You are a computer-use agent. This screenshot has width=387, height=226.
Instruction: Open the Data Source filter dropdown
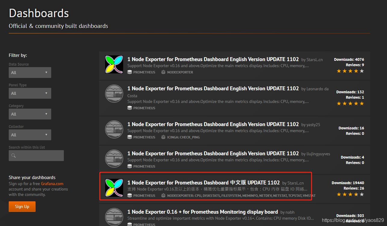(x=30, y=73)
